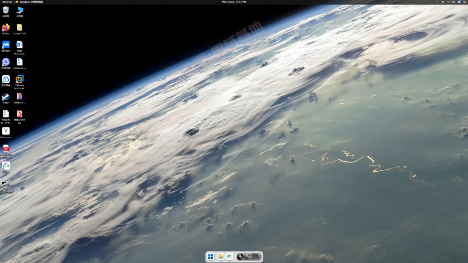Launch VMware Workstation shortcut
468x263 pixels.
click(x=20, y=82)
